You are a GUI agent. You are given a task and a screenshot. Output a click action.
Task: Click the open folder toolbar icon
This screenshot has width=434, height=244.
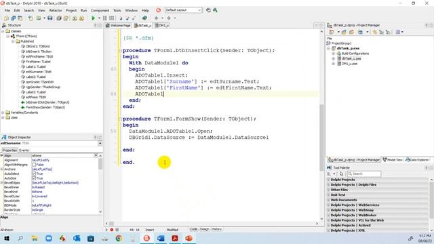[38, 18]
